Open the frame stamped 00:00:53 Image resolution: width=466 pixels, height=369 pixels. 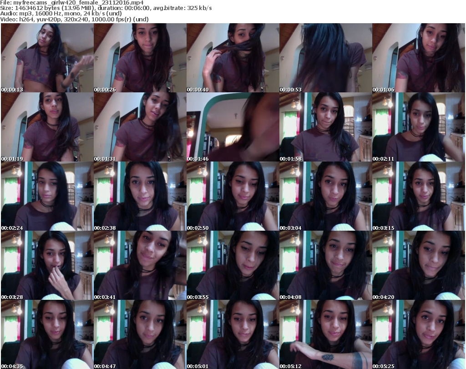point(326,58)
